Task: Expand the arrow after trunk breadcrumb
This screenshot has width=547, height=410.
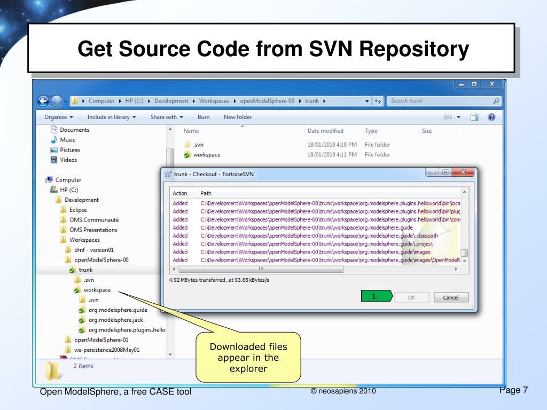Action: click(x=324, y=101)
